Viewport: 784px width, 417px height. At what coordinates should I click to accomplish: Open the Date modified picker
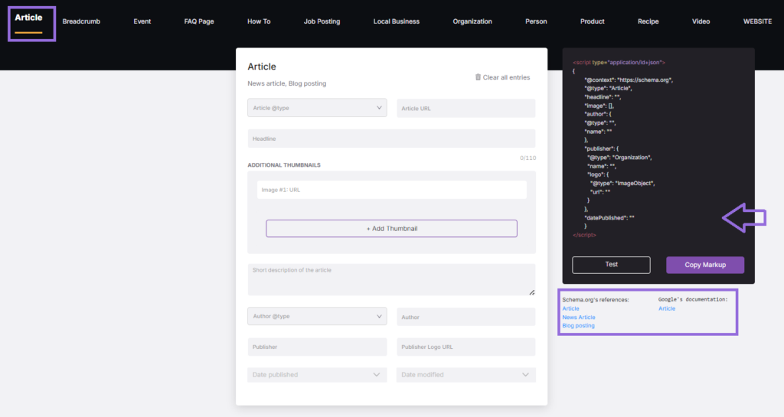pyautogui.click(x=466, y=375)
